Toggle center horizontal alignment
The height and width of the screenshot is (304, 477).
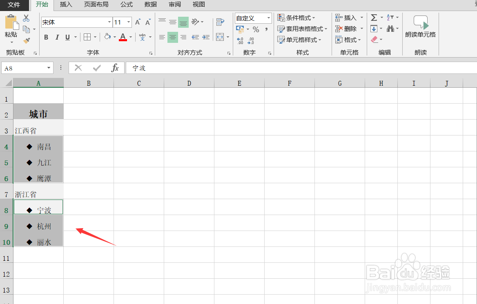[173, 37]
